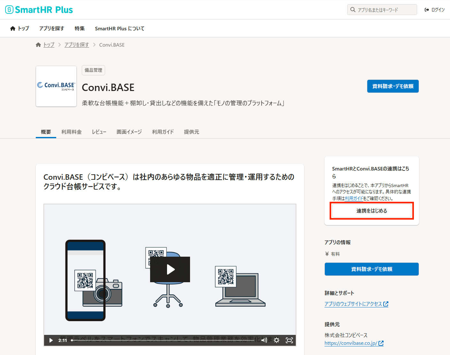Click the small play icon in video controls
This screenshot has height=355, width=450.
51,340
